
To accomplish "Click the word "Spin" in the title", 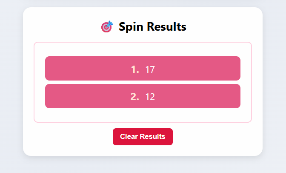I will pos(131,27).
